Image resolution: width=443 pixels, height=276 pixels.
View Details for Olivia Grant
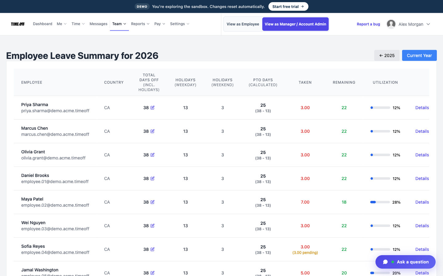[x=422, y=155]
